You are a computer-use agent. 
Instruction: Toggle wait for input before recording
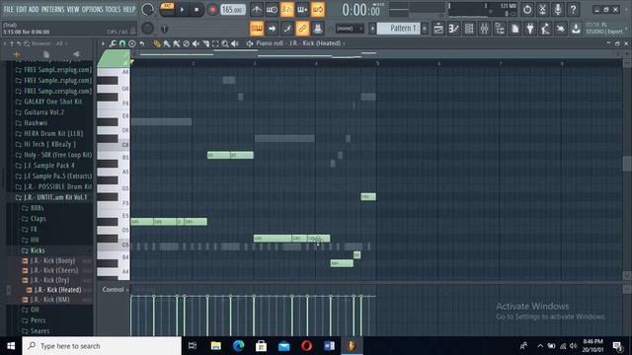[x=272, y=10]
